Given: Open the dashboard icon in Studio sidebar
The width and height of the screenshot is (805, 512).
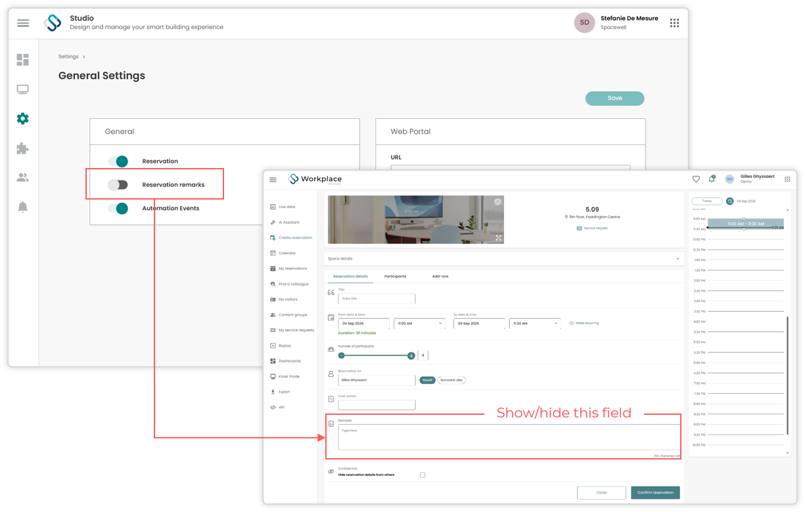Looking at the screenshot, I should point(22,60).
